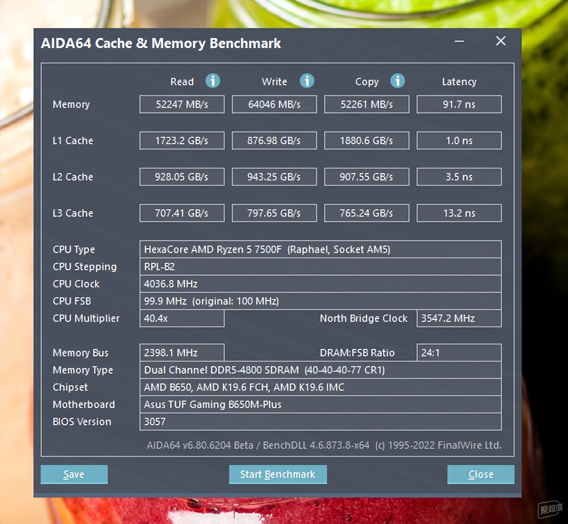Click L1 Cache read 1723.2 GB/s
Viewport: 568px width, 524px height.
(182, 141)
